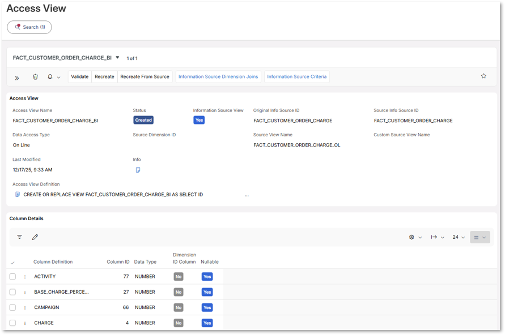Sort by Data Type header
Image resolution: width=505 pixels, height=335 pixels.
click(145, 261)
